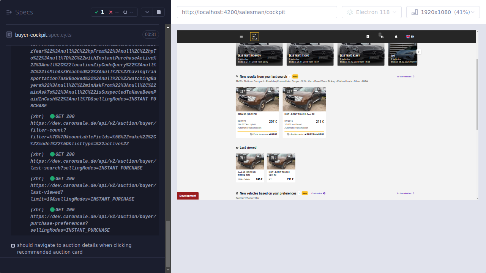The image size is (486, 273).
Task: Open the saved-search icon showing counter 2
Action: coord(382,37)
